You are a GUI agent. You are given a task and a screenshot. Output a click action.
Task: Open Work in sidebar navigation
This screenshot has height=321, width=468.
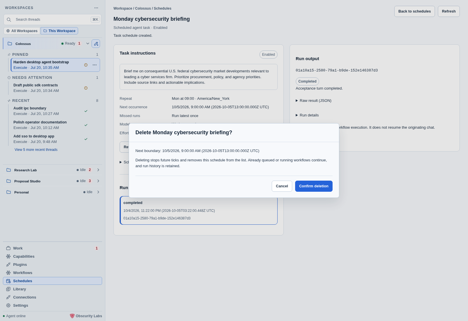[52, 248]
